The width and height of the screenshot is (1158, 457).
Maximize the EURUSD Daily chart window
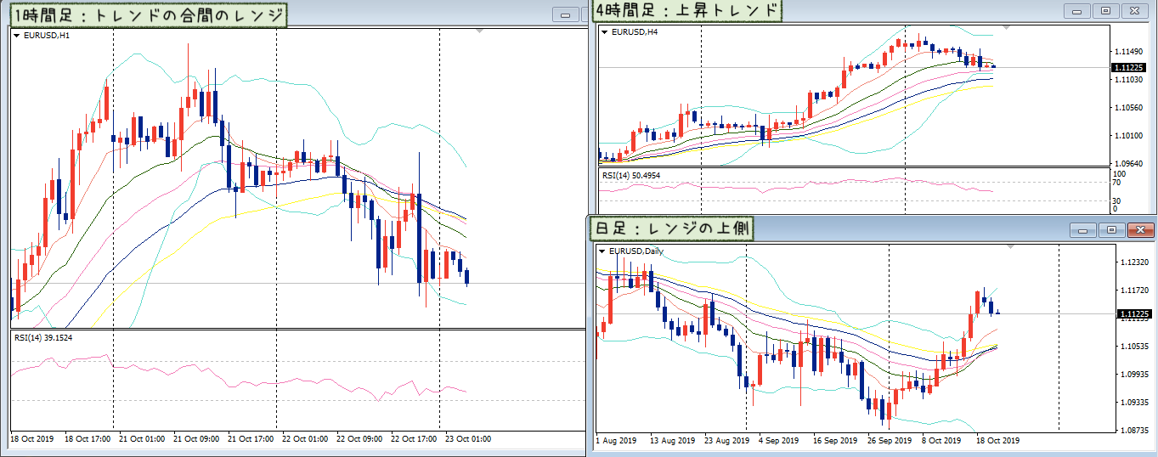tap(1110, 230)
